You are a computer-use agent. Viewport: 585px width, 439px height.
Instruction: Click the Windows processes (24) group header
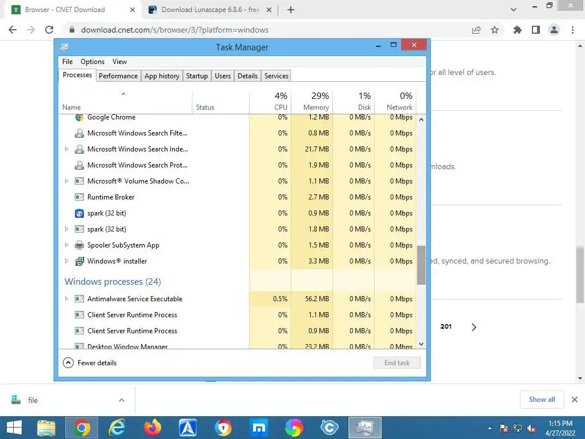click(x=113, y=282)
